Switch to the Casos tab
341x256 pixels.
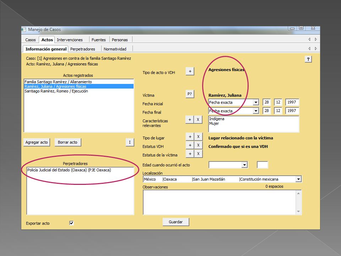click(31, 40)
